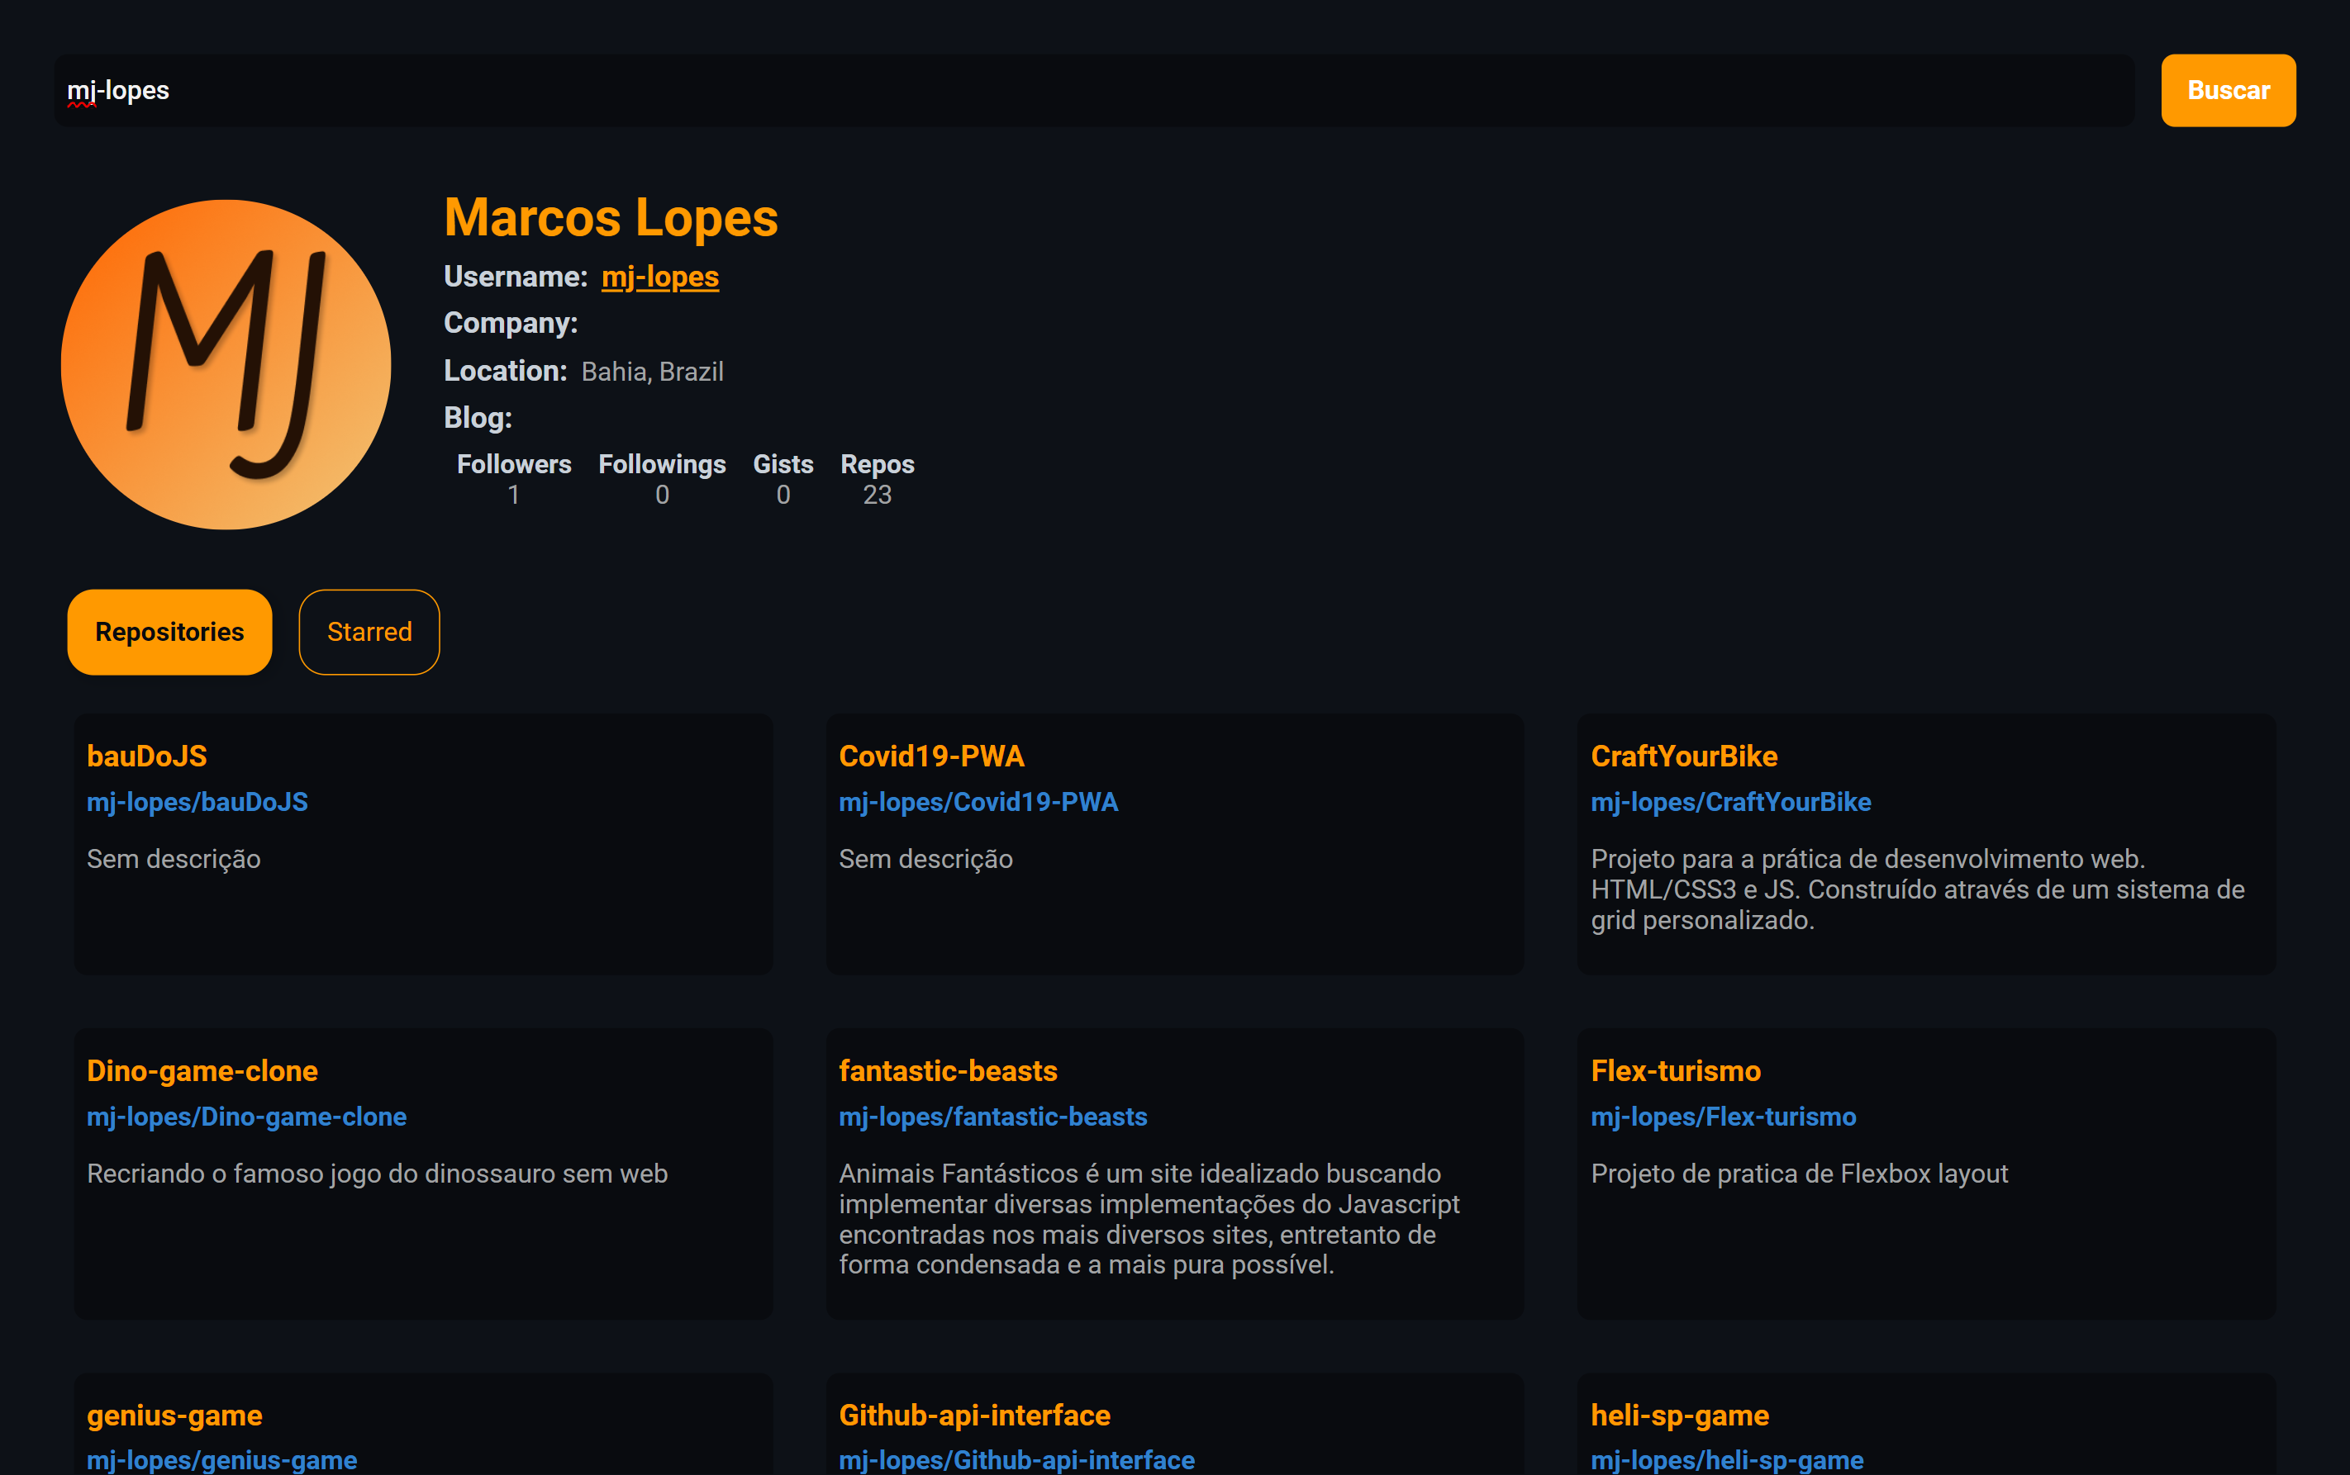Open the mj-lopes/CraftYourBike repository link
2350x1475 pixels.
[1730, 802]
